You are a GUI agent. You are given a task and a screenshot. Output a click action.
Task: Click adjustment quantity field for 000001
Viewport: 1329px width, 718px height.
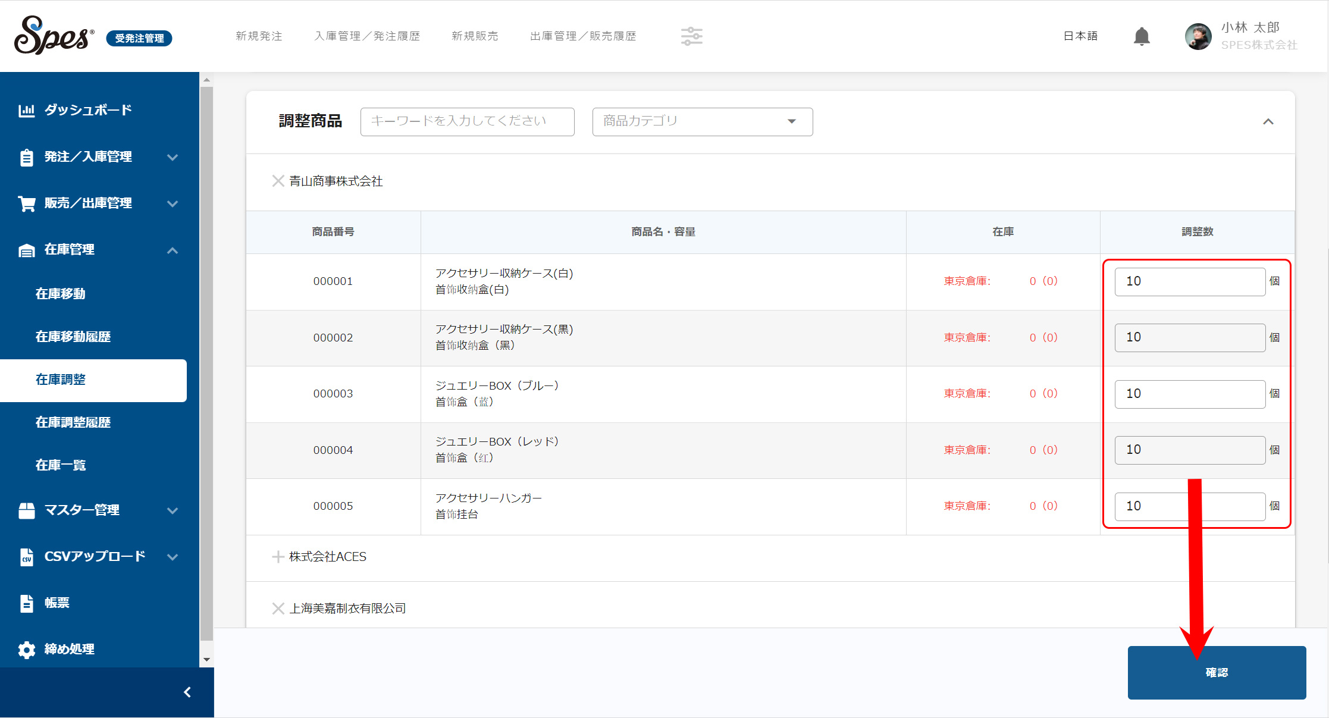[x=1190, y=281]
